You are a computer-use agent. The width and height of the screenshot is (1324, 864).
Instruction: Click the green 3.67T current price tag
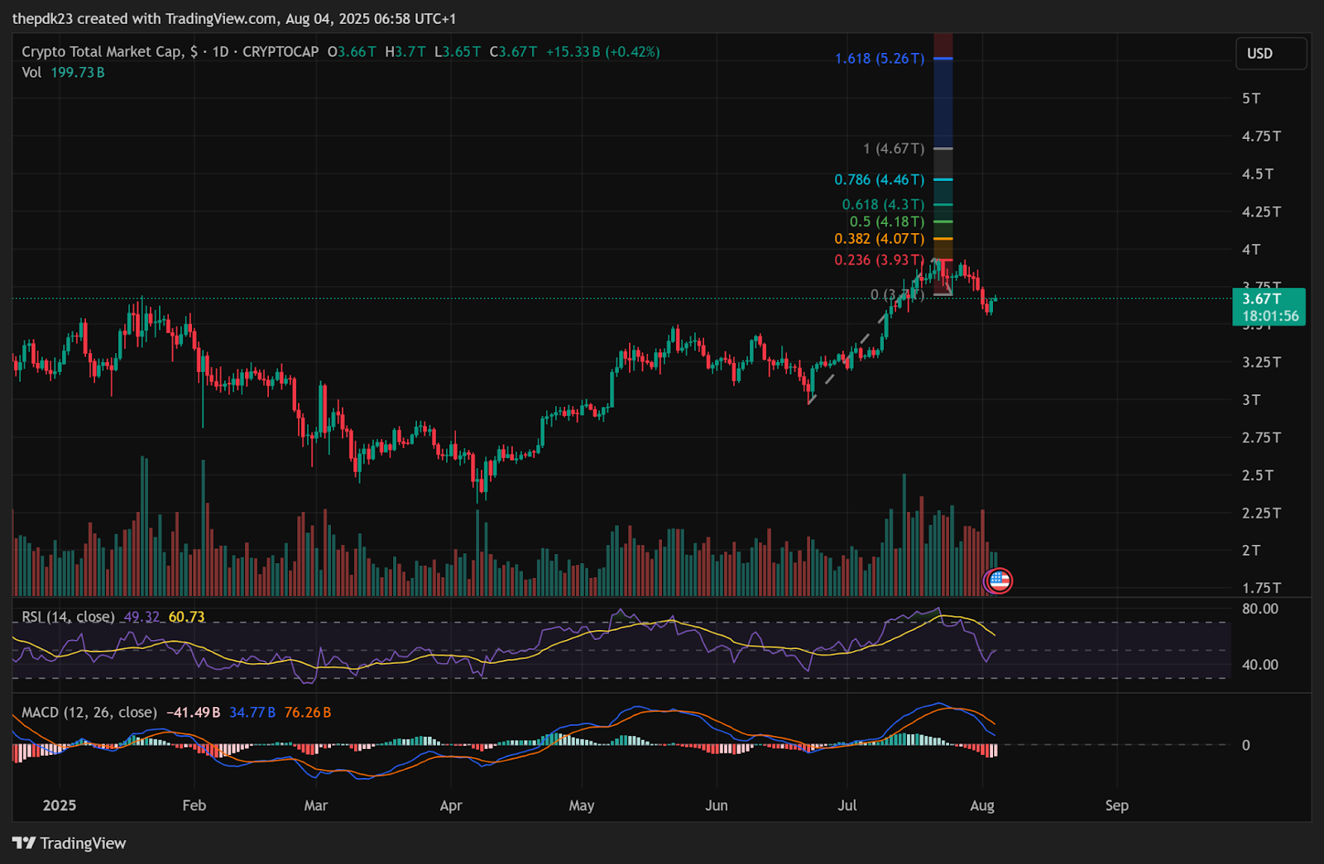(x=1269, y=307)
